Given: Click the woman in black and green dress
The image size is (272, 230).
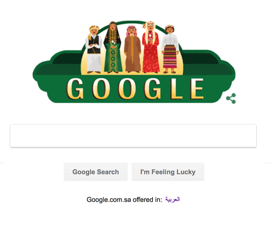Looking at the screenshot, I should (x=113, y=47).
